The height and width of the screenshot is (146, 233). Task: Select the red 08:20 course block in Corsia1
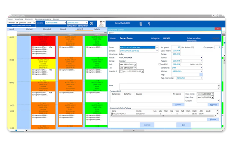coord(43,47)
